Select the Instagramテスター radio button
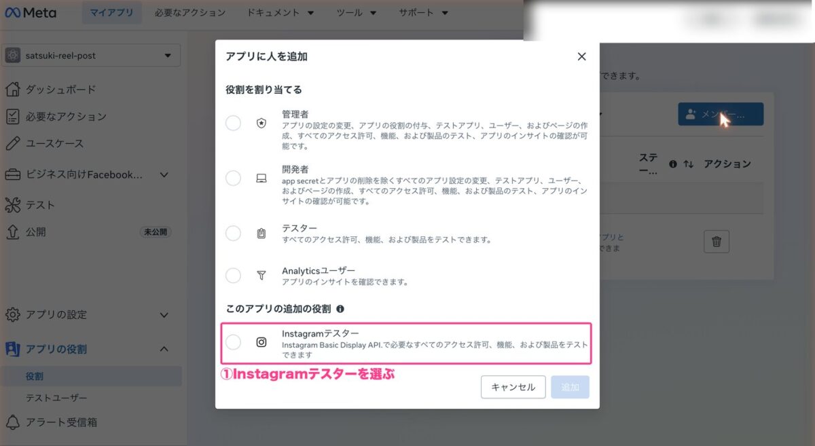Image resolution: width=815 pixels, height=446 pixels. pyautogui.click(x=233, y=342)
